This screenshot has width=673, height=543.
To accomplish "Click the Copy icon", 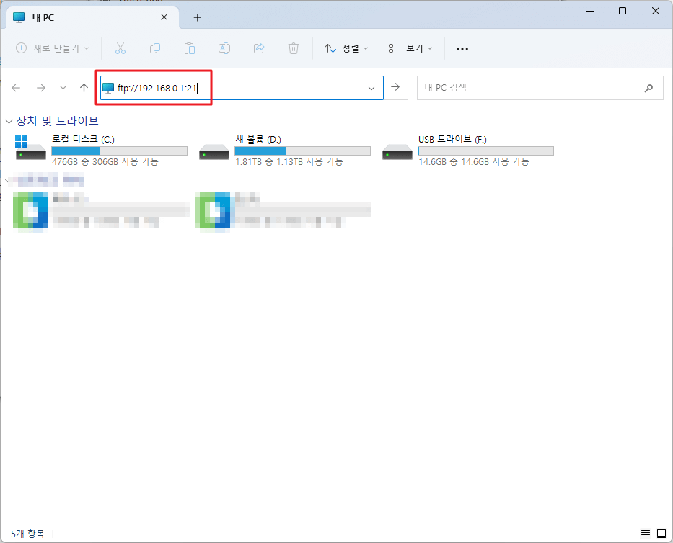I will (155, 48).
